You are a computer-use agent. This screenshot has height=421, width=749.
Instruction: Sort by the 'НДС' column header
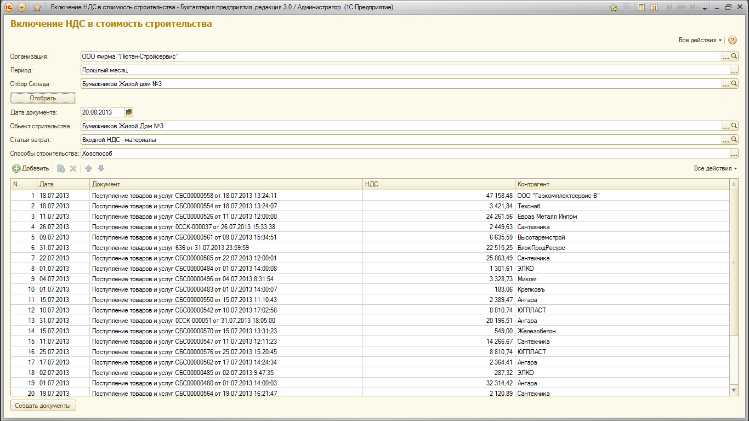click(x=439, y=184)
